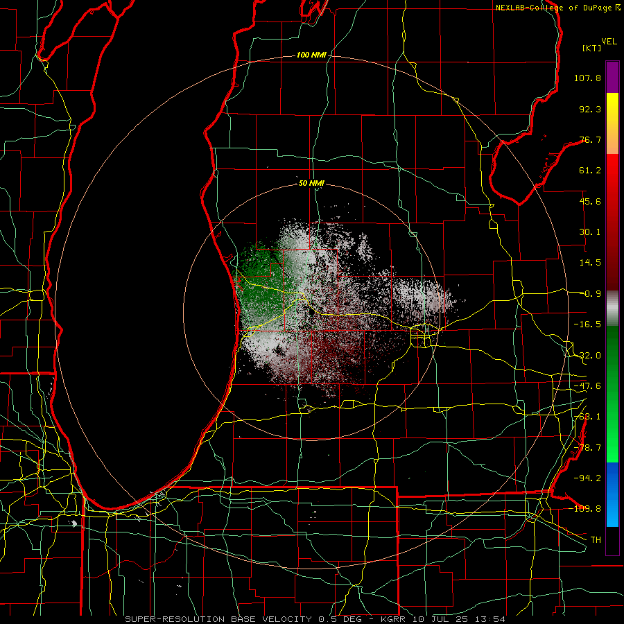Click the Super-Resolution Base Velocity caption
The image size is (624, 624).
tap(315, 619)
